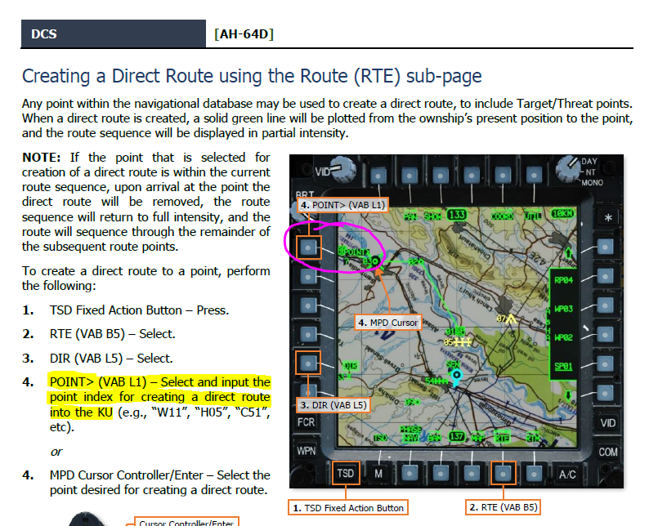Click the SP01 entry in the route list
658x526 pixels.
click(x=563, y=366)
